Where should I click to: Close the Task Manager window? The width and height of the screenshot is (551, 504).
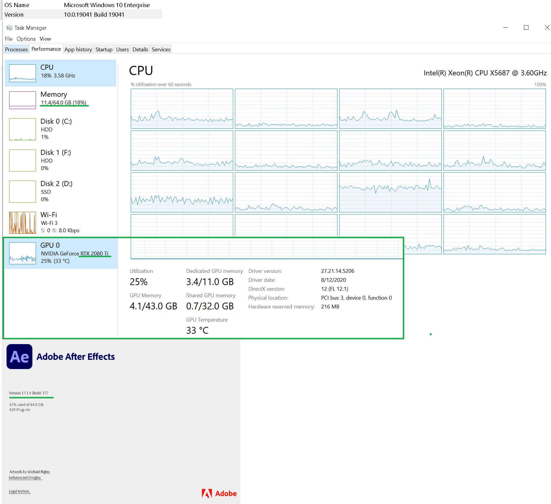pyautogui.click(x=547, y=28)
